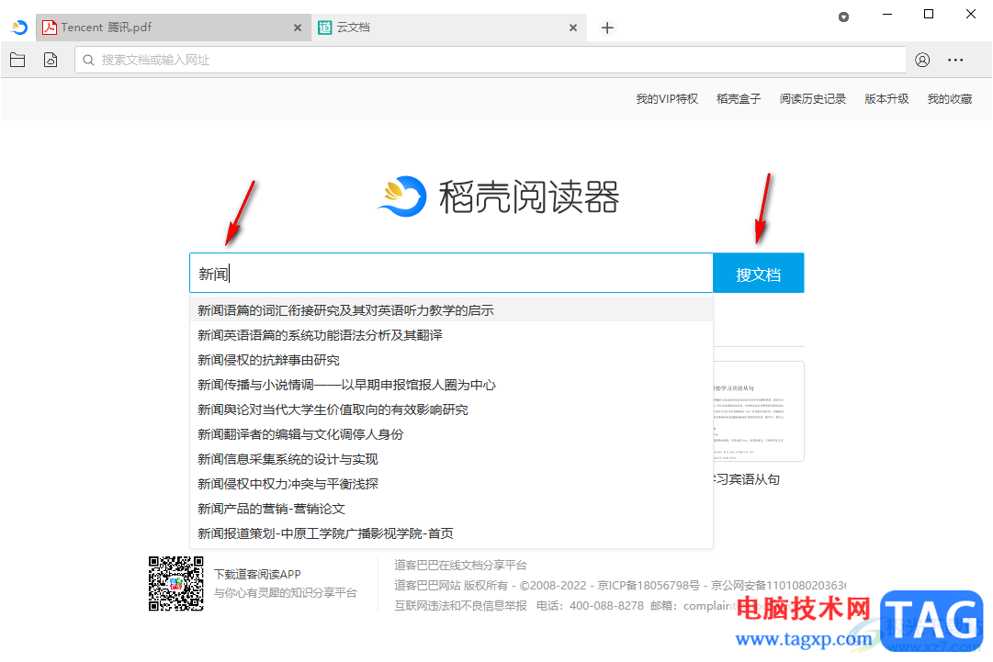Open the three-dots more menu
The image size is (993, 662).
955,60
